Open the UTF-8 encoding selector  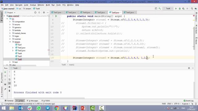click(x=177, y=104)
